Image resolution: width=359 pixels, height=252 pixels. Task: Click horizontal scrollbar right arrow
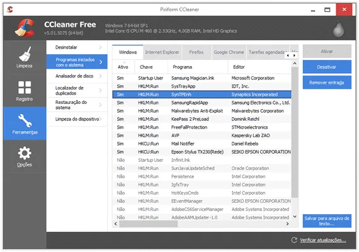tap(288, 224)
